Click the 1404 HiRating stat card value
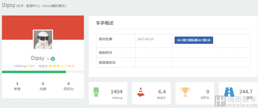 coord(116,92)
